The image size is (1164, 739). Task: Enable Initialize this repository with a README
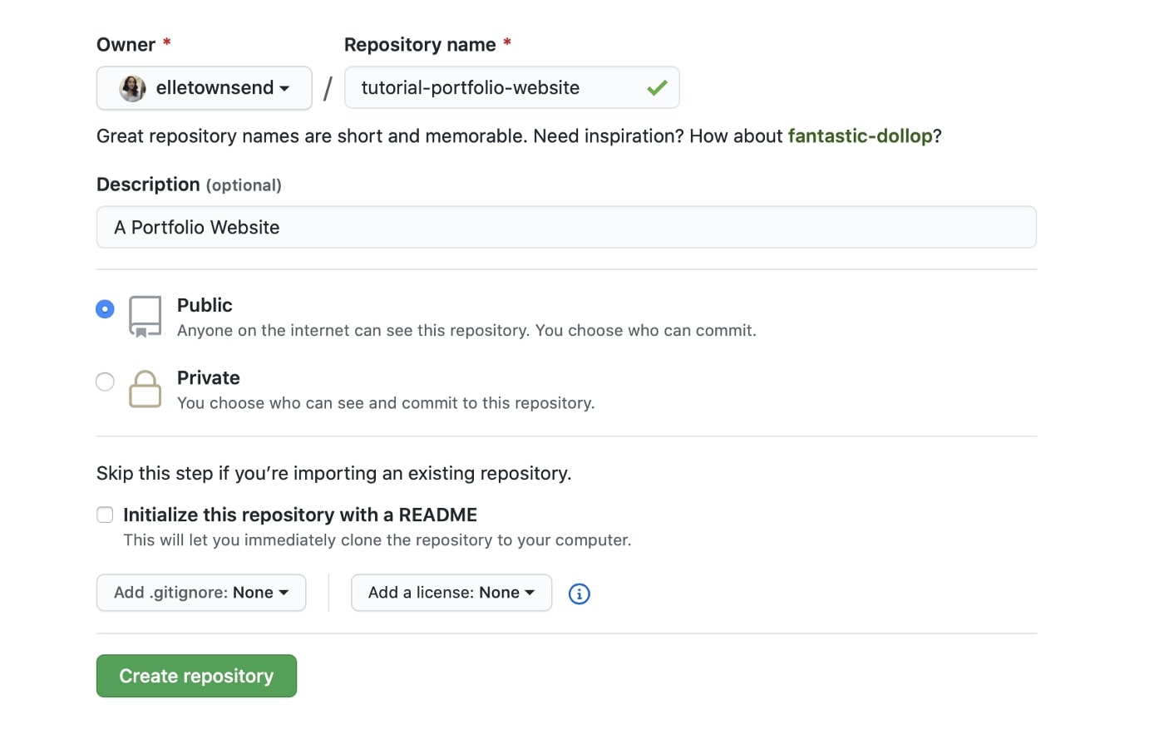pyautogui.click(x=105, y=514)
